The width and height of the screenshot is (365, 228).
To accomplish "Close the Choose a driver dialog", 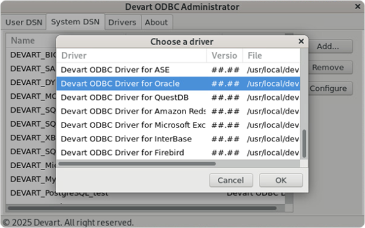I will [x=301, y=41].
